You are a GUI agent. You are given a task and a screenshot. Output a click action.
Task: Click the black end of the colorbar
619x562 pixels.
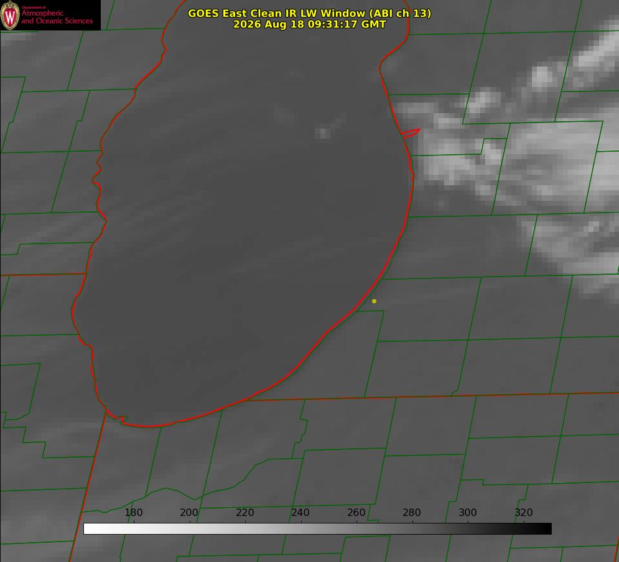546,529
